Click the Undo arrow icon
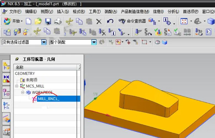Image resolution: width=215 pixels, height=138 pixels. click(x=110, y=21)
